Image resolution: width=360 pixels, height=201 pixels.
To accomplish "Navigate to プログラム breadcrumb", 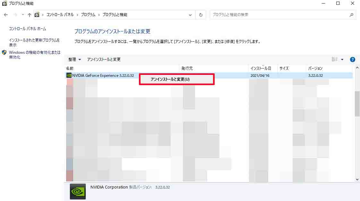I will [x=88, y=15].
